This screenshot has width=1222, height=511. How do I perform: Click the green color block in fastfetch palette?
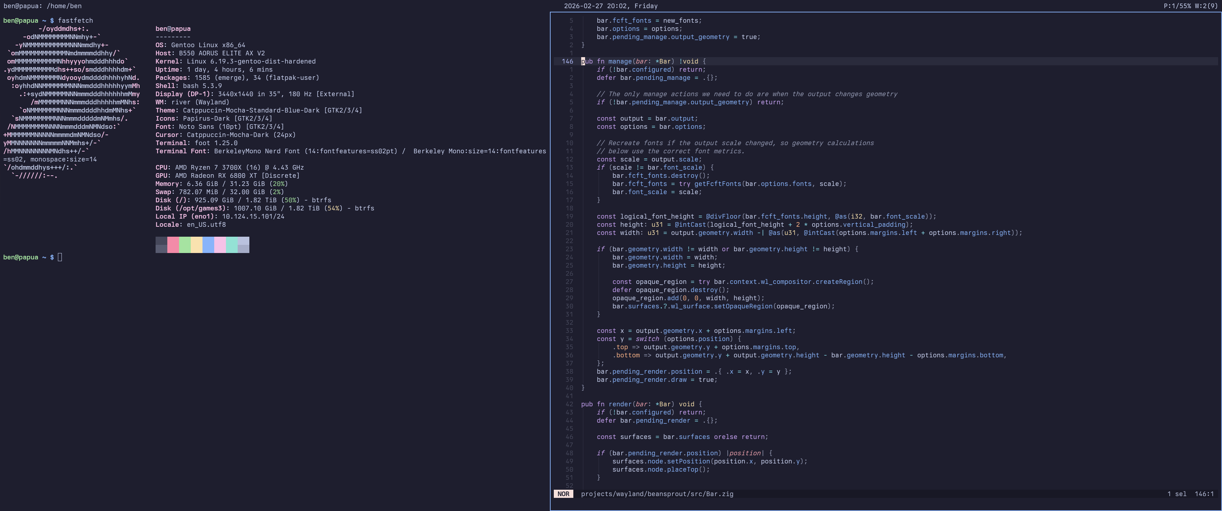184,244
